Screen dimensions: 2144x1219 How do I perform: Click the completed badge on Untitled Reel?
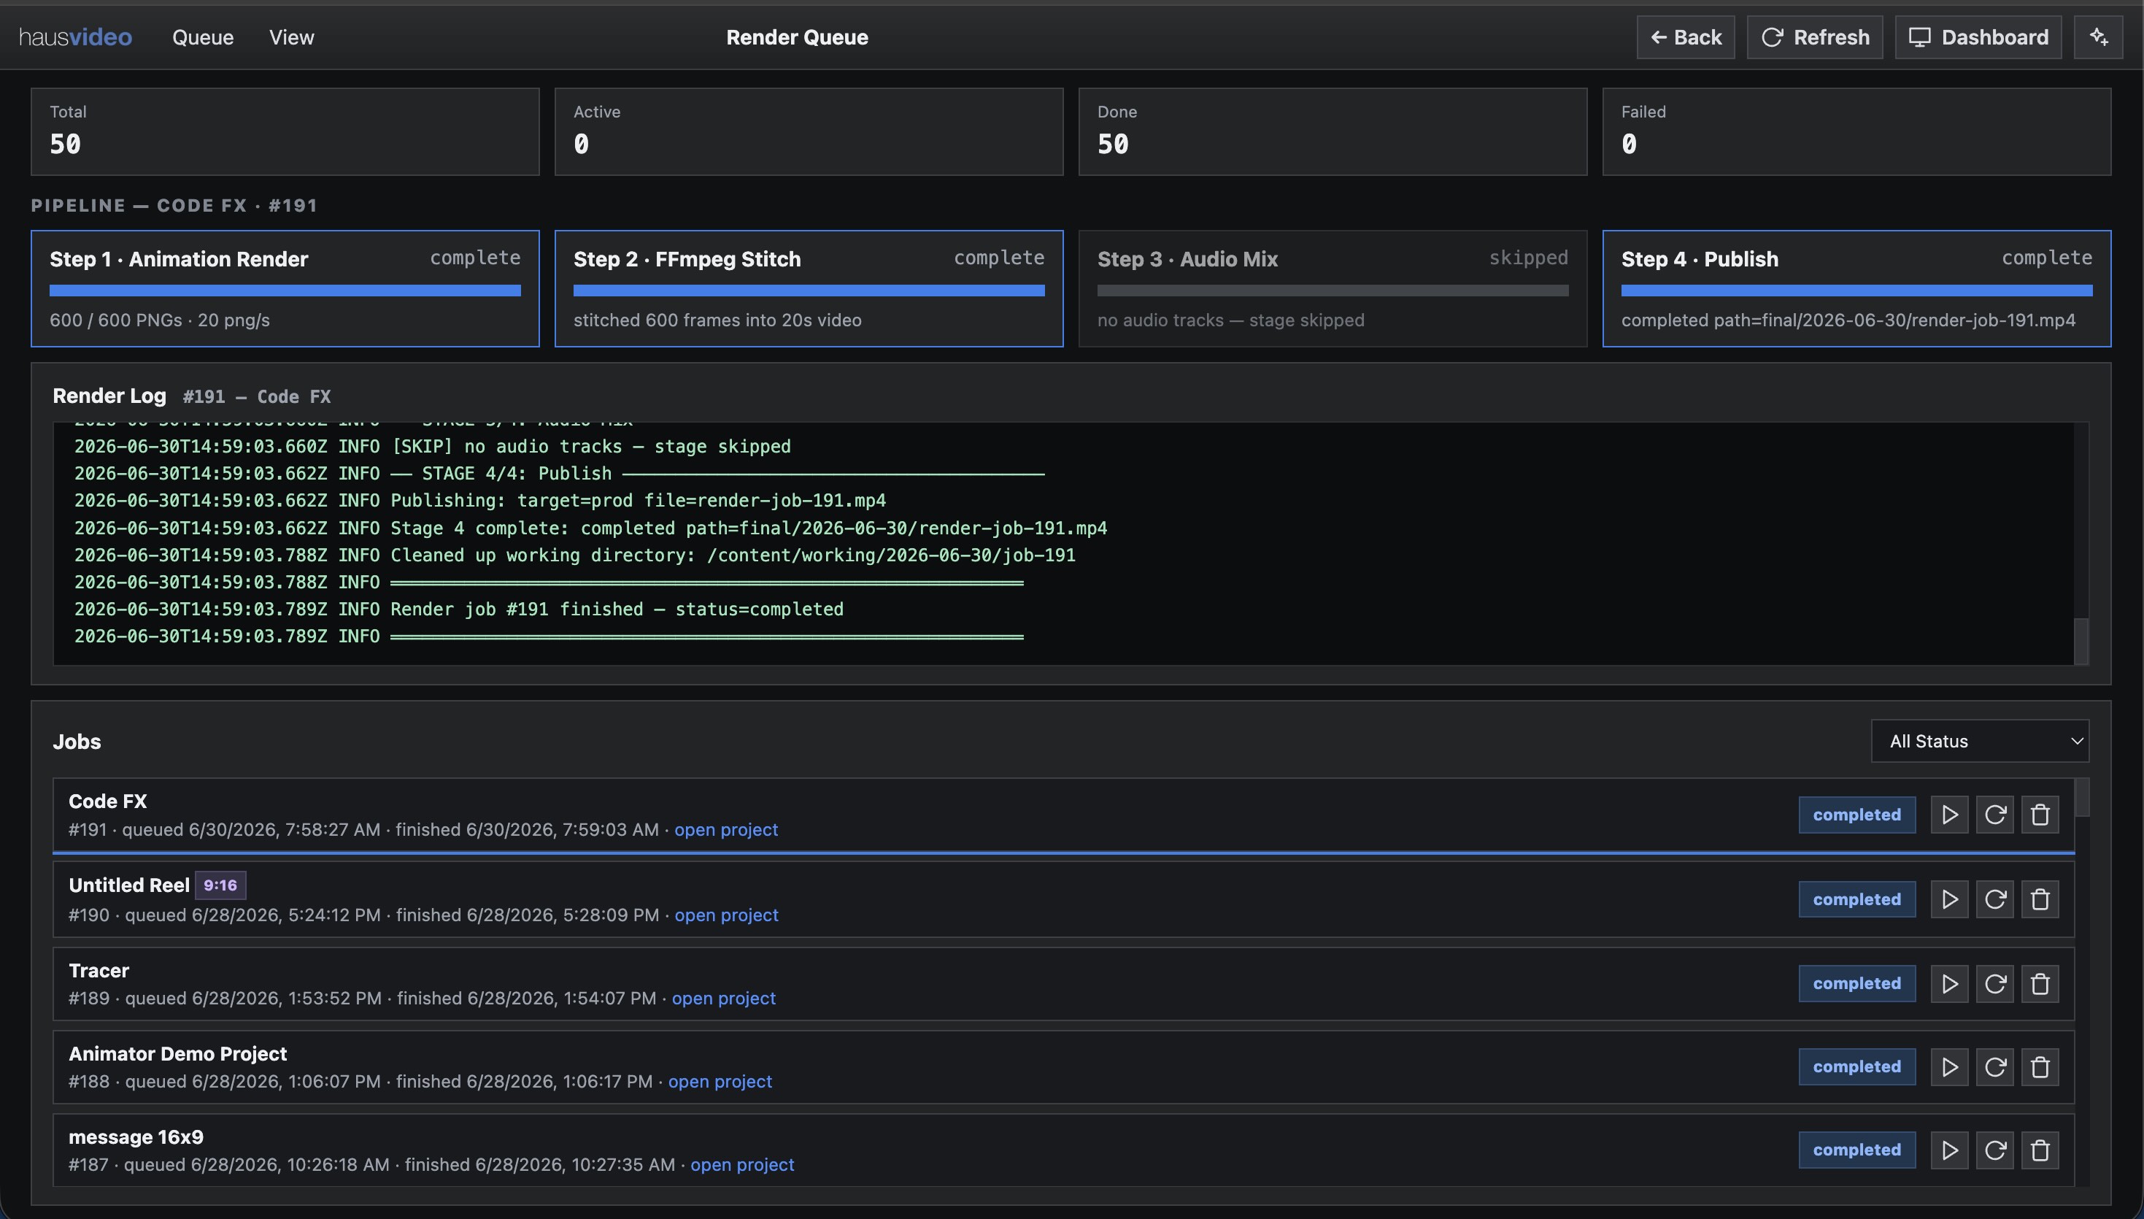[1857, 899]
